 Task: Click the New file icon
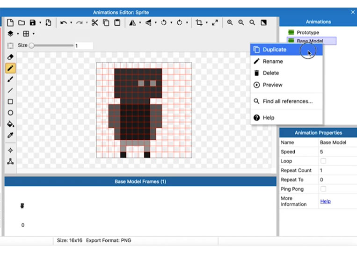click(10, 22)
